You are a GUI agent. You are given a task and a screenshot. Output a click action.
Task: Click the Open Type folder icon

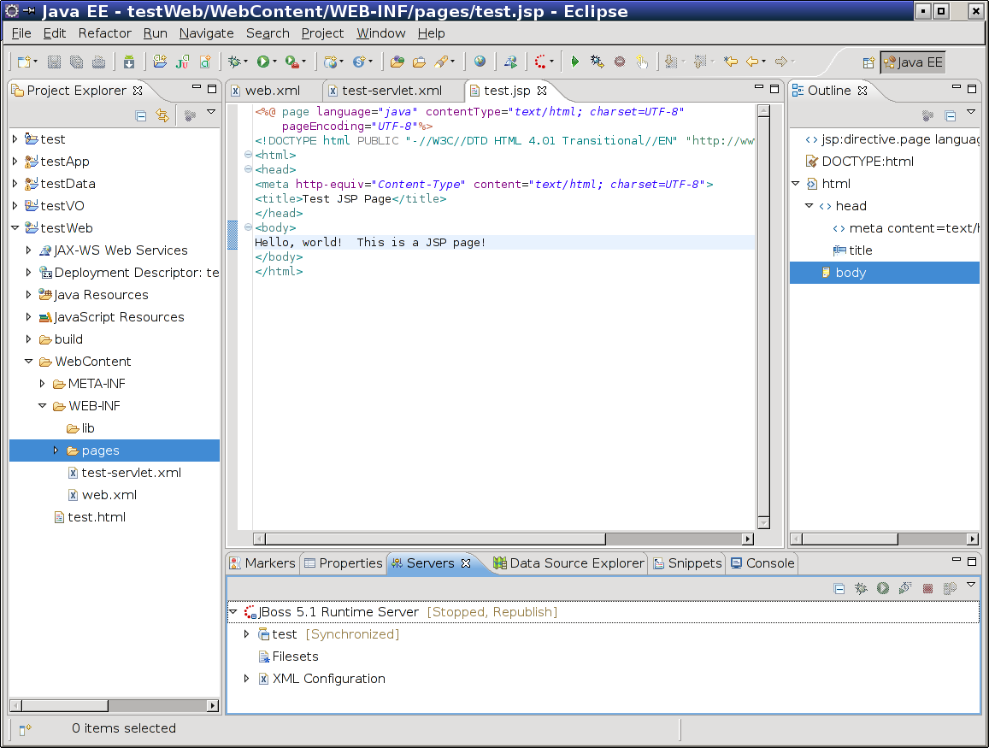(397, 62)
